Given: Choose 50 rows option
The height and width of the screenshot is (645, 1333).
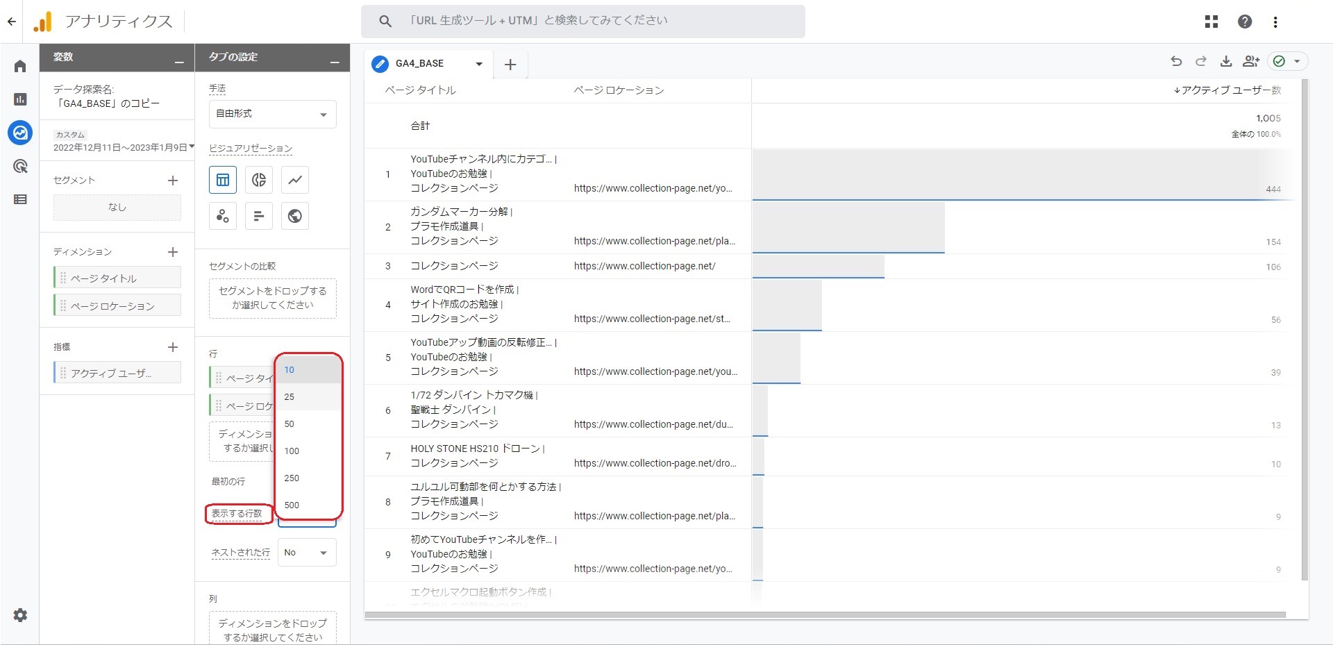Looking at the screenshot, I should (x=308, y=424).
